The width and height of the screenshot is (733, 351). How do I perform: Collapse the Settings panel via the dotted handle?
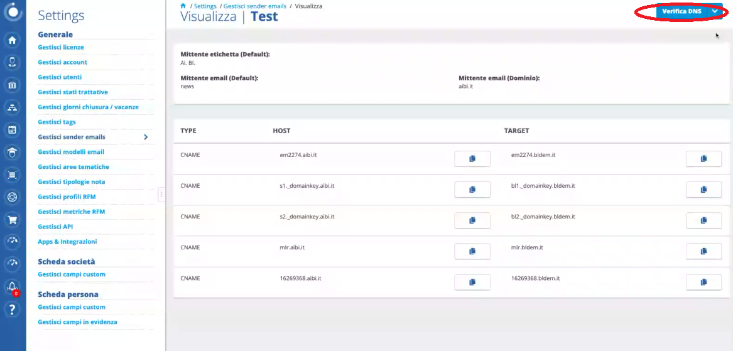tap(161, 194)
